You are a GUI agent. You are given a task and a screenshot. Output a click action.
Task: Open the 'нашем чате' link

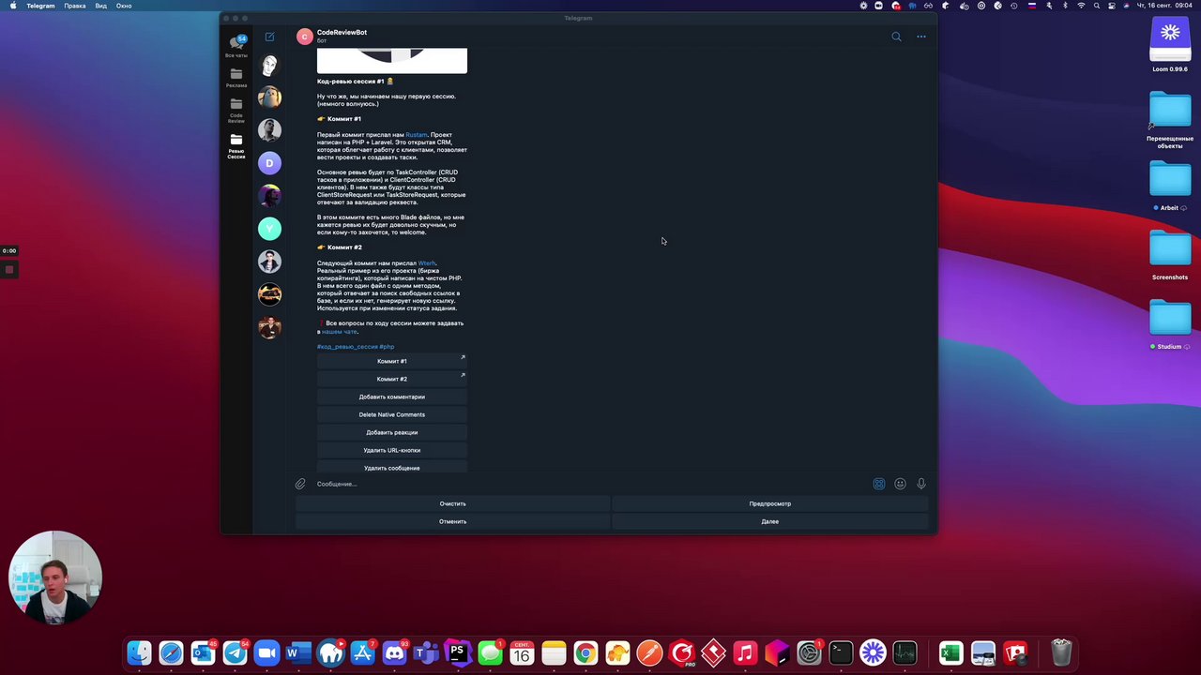339,332
